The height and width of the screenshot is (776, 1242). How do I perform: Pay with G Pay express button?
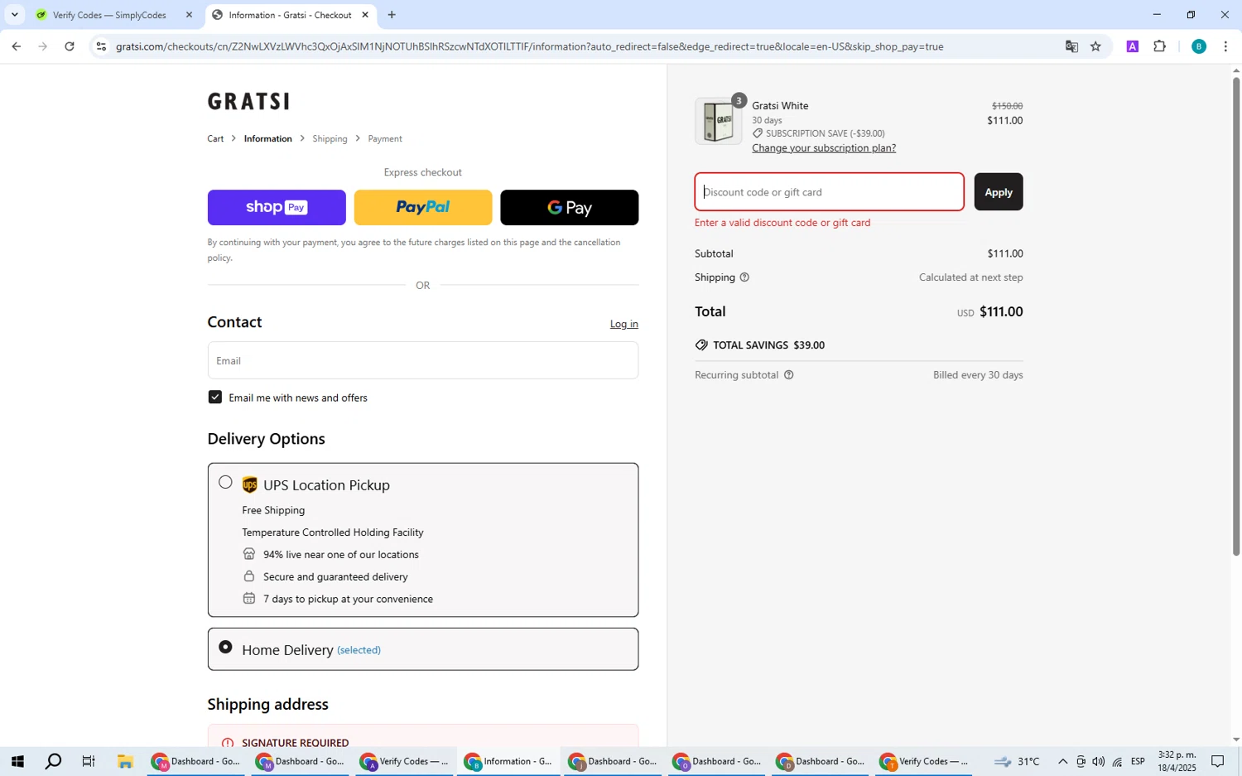coord(570,207)
